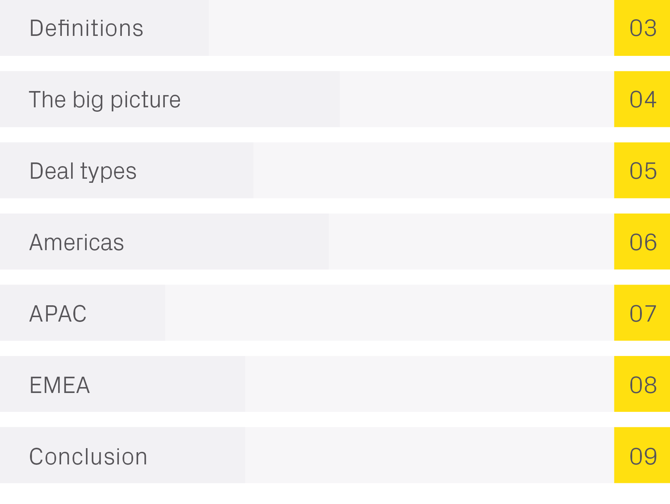Click the pale bar right of Americas

471,242
